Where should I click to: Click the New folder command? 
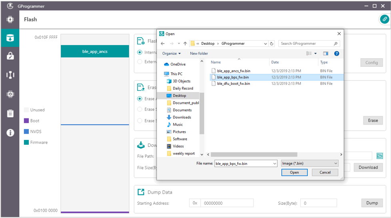click(x=199, y=53)
